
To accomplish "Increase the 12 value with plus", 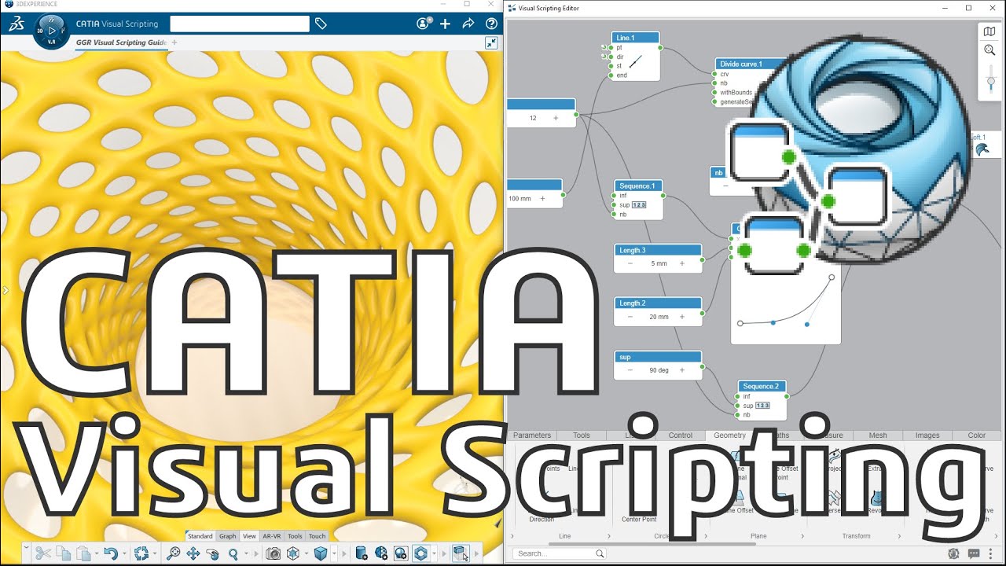I will (556, 118).
